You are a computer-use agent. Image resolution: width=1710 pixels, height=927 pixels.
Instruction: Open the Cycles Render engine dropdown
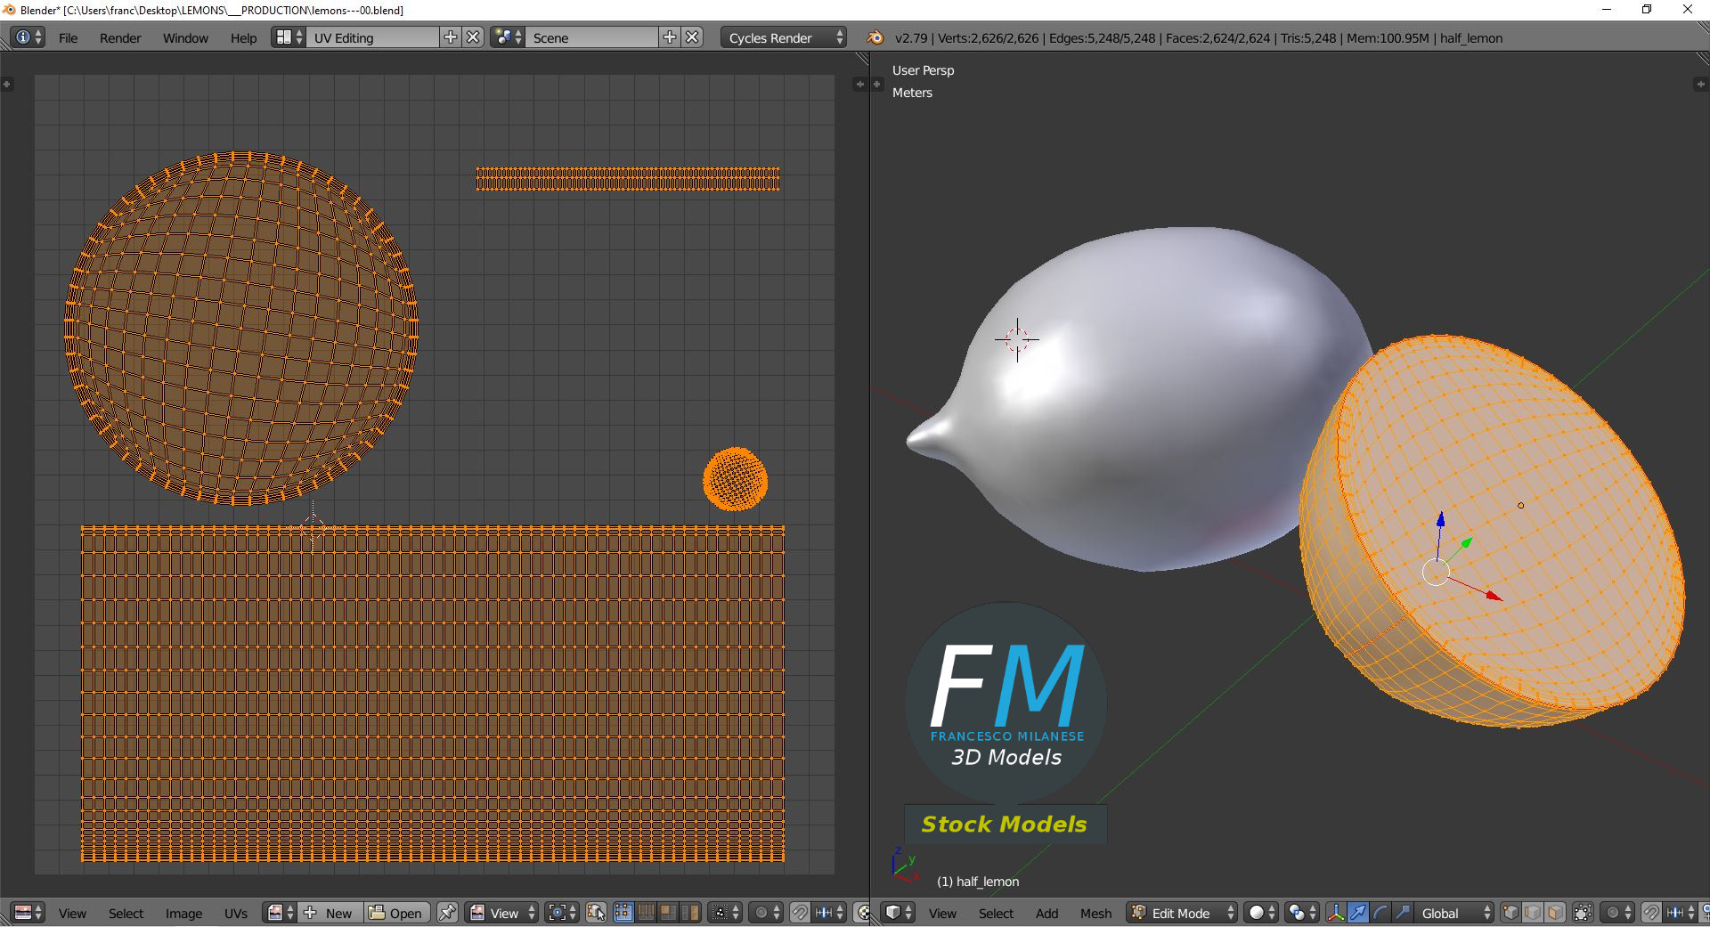(784, 38)
